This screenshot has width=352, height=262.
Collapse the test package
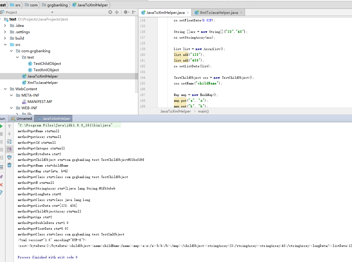click(17, 57)
